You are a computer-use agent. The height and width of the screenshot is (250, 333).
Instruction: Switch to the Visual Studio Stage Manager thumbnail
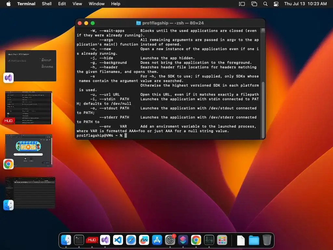coord(31,66)
